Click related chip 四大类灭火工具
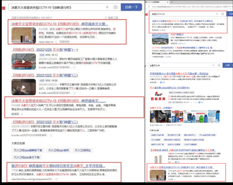 (174, 135)
